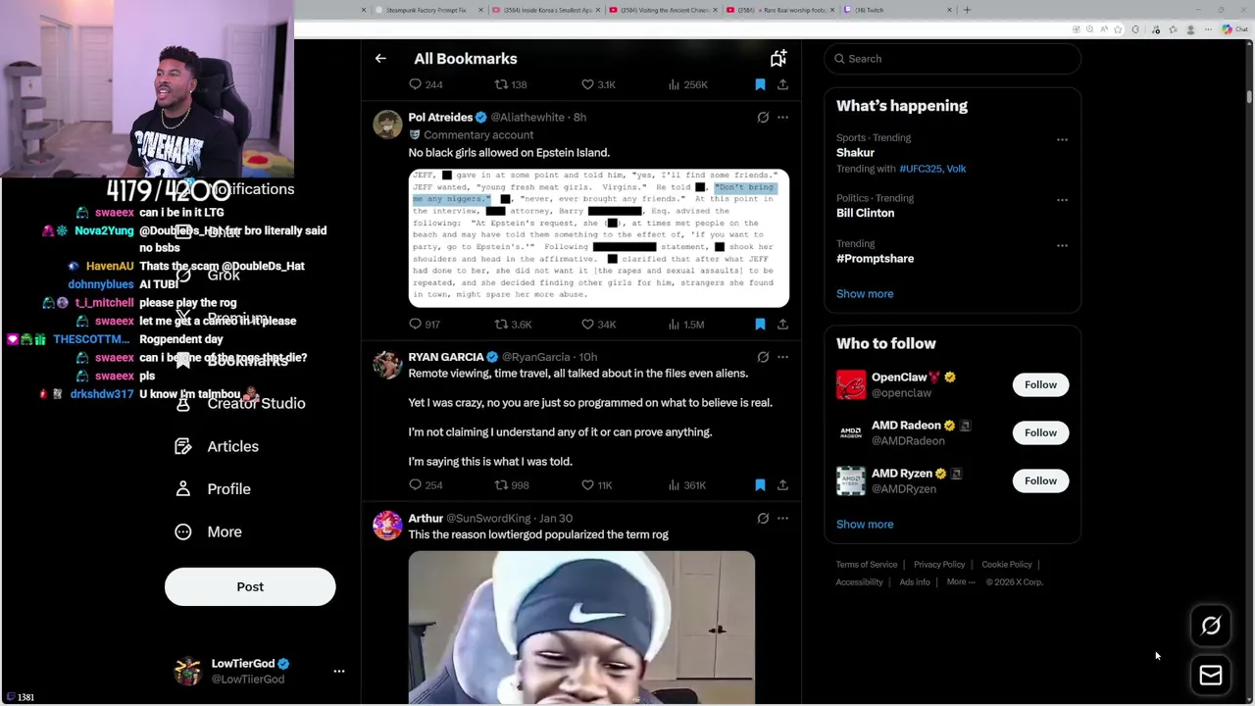Image resolution: width=1255 pixels, height=706 pixels.
Task: Reply to the top post with 244 replies
Action: [426, 85]
